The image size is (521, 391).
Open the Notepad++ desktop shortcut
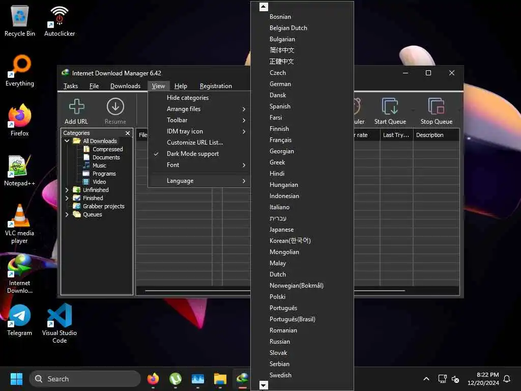[20, 171]
